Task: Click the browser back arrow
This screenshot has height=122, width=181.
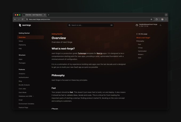Action: point(15,19)
